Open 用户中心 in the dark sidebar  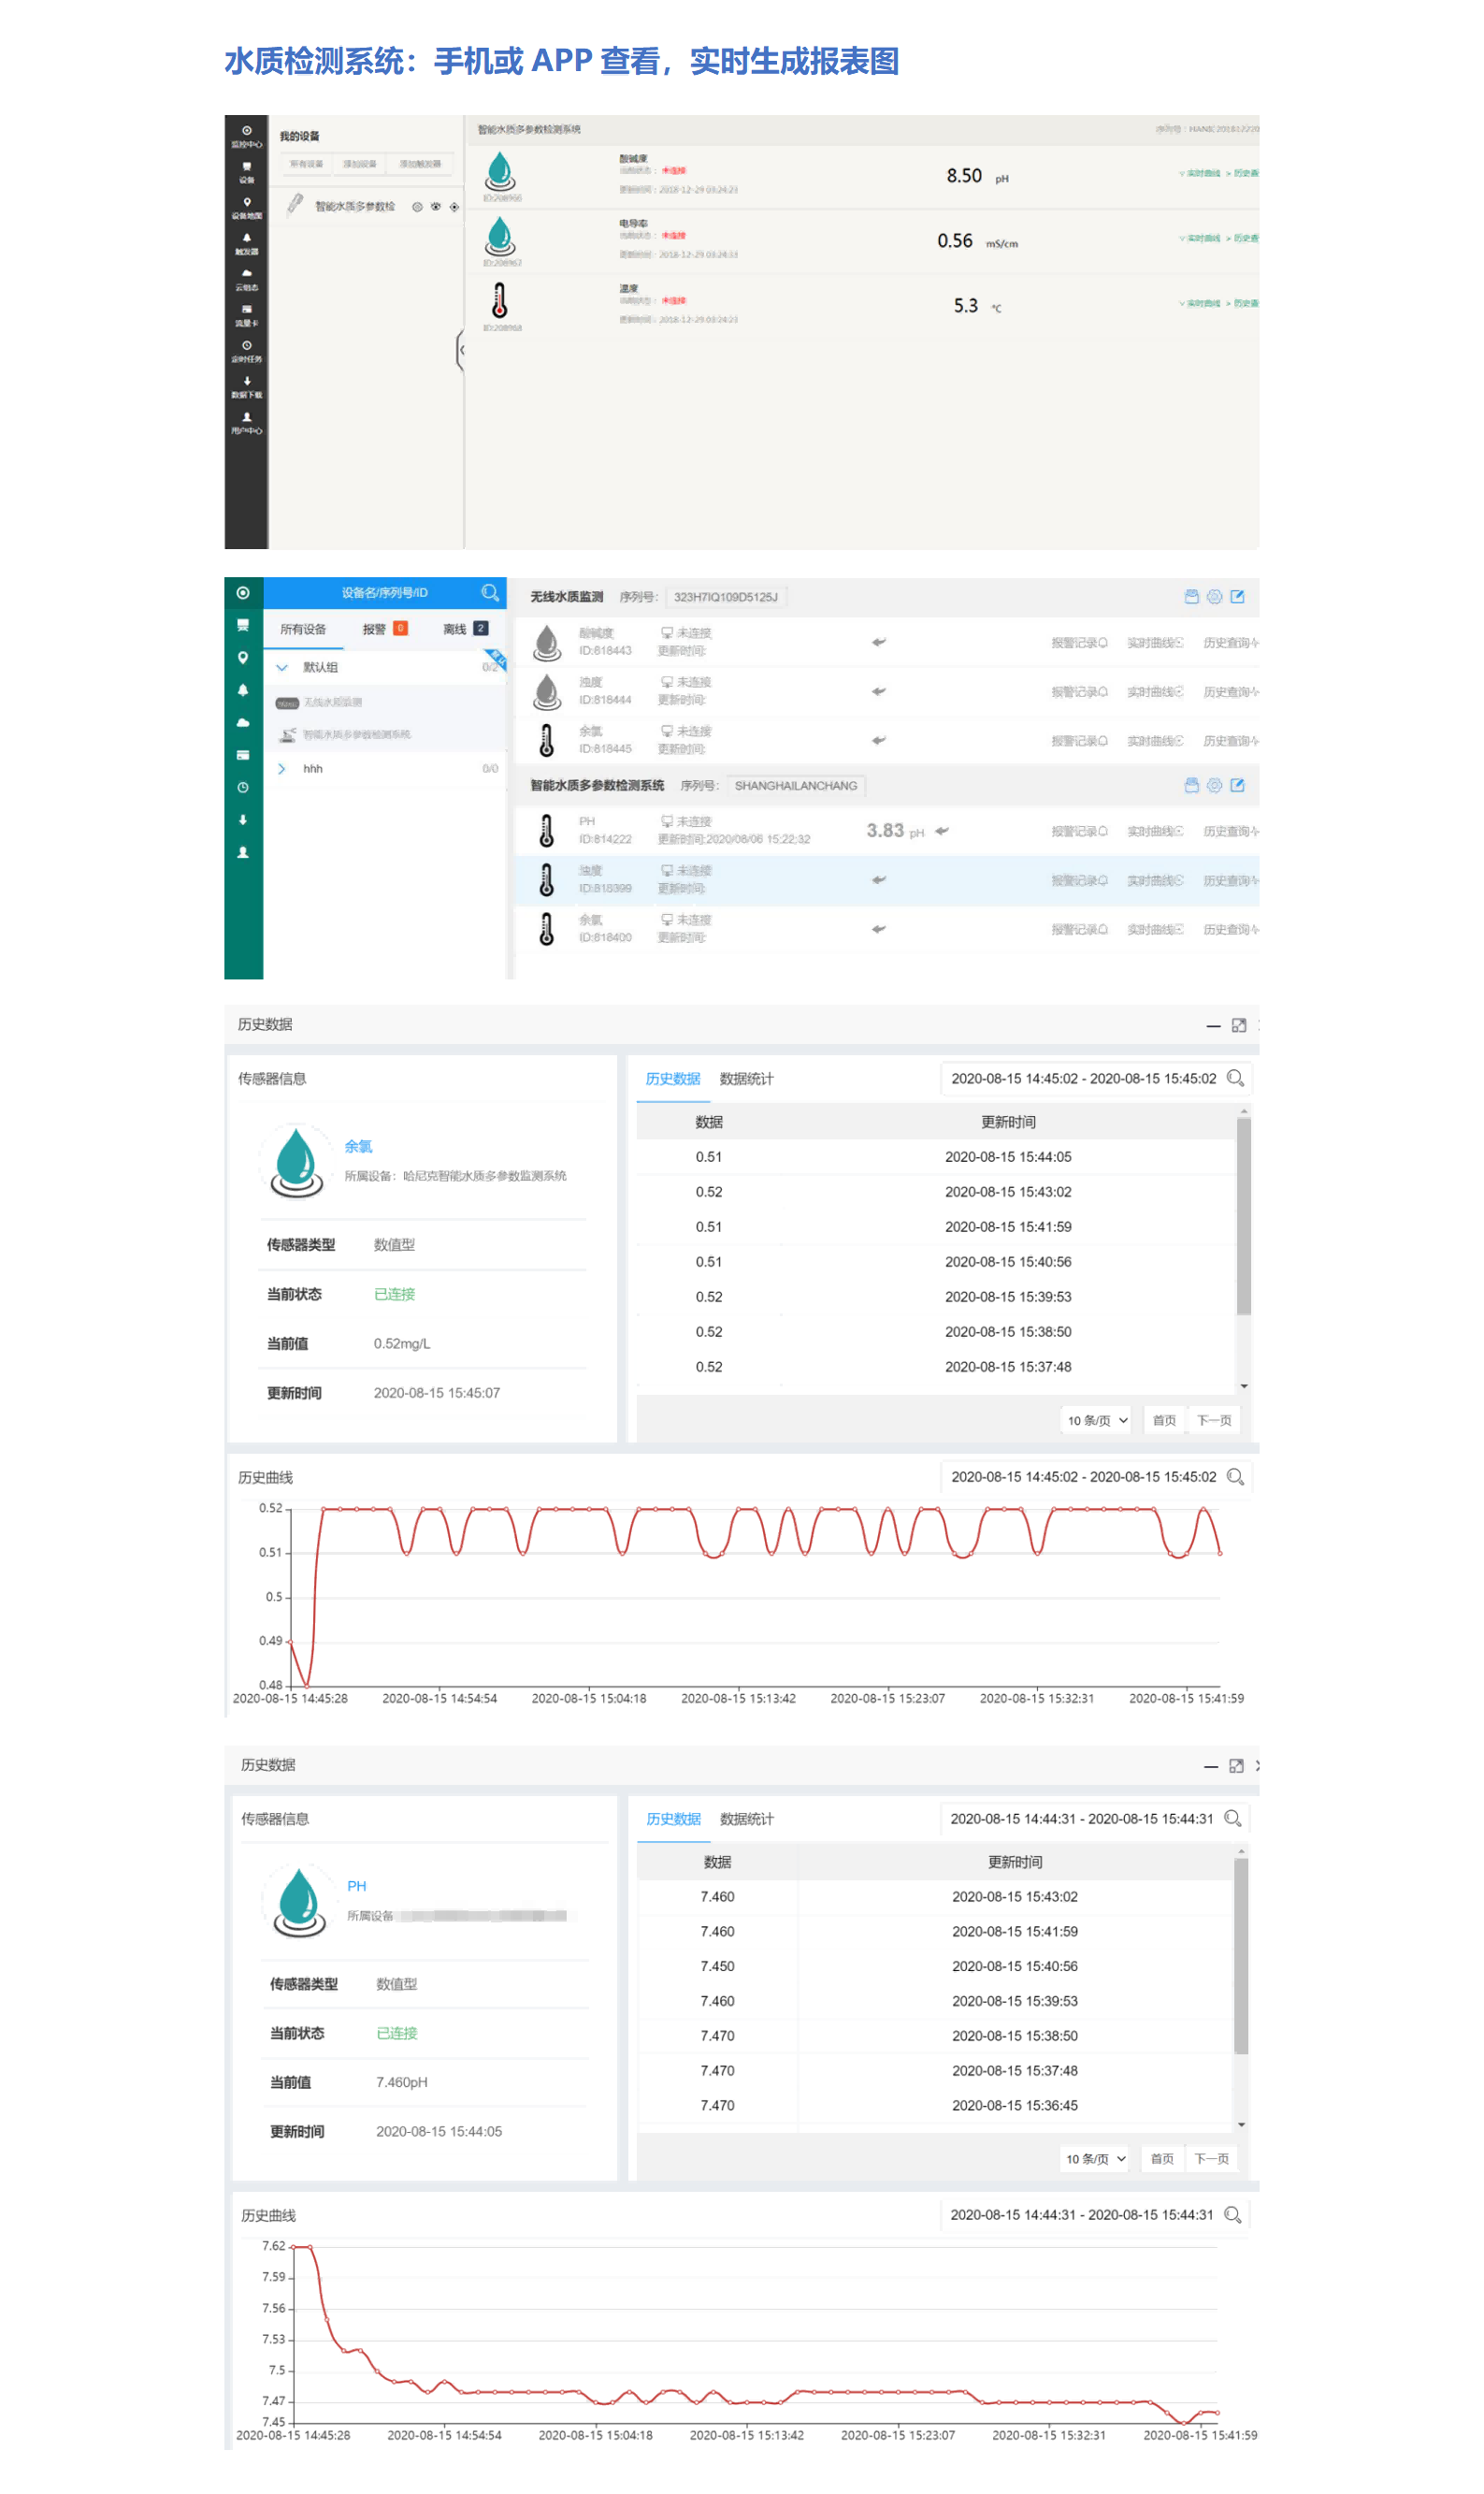click(246, 423)
